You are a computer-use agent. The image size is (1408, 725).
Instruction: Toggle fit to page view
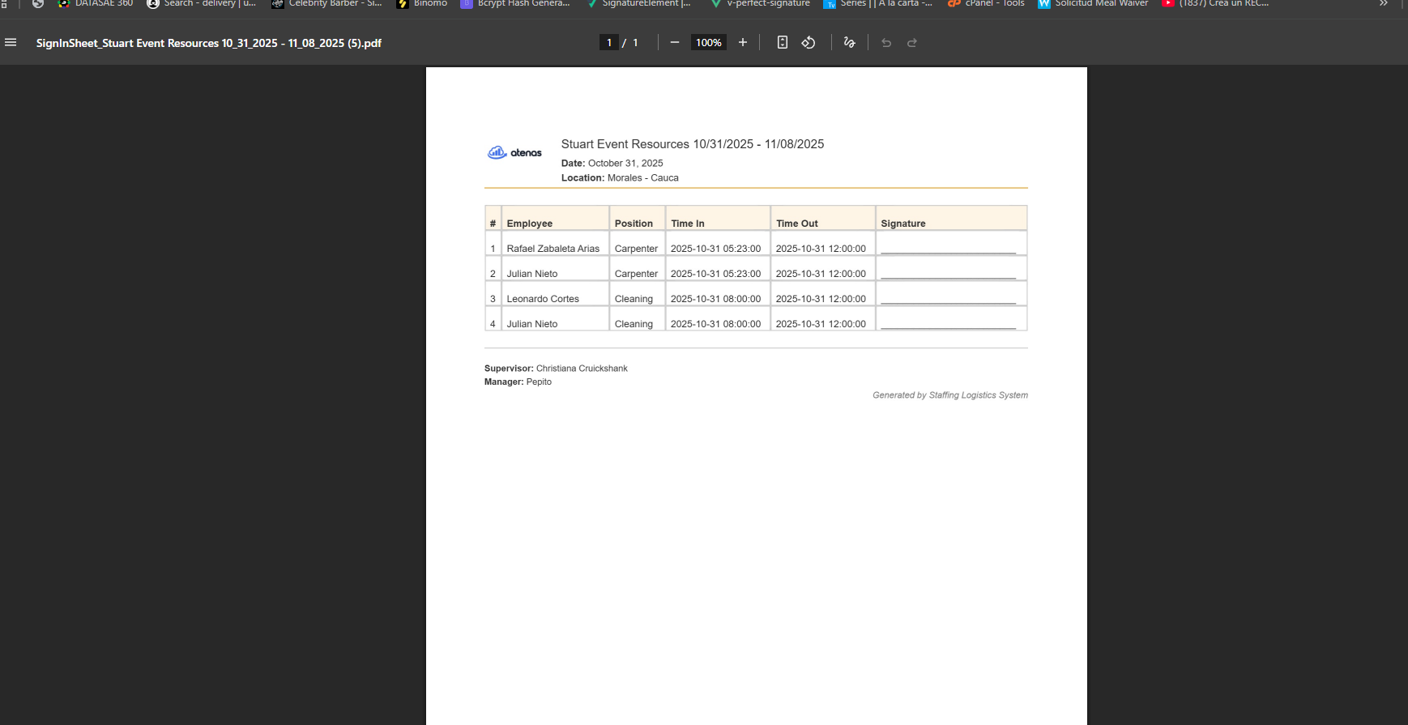pyautogui.click(x=782, y=43)
